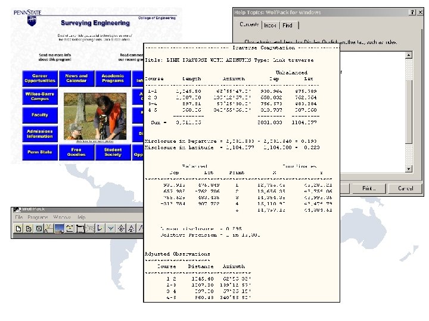Open Career Opportunities on Surveying Engineering page
This screenshot has width=429, height=321.
coord(40,78)
